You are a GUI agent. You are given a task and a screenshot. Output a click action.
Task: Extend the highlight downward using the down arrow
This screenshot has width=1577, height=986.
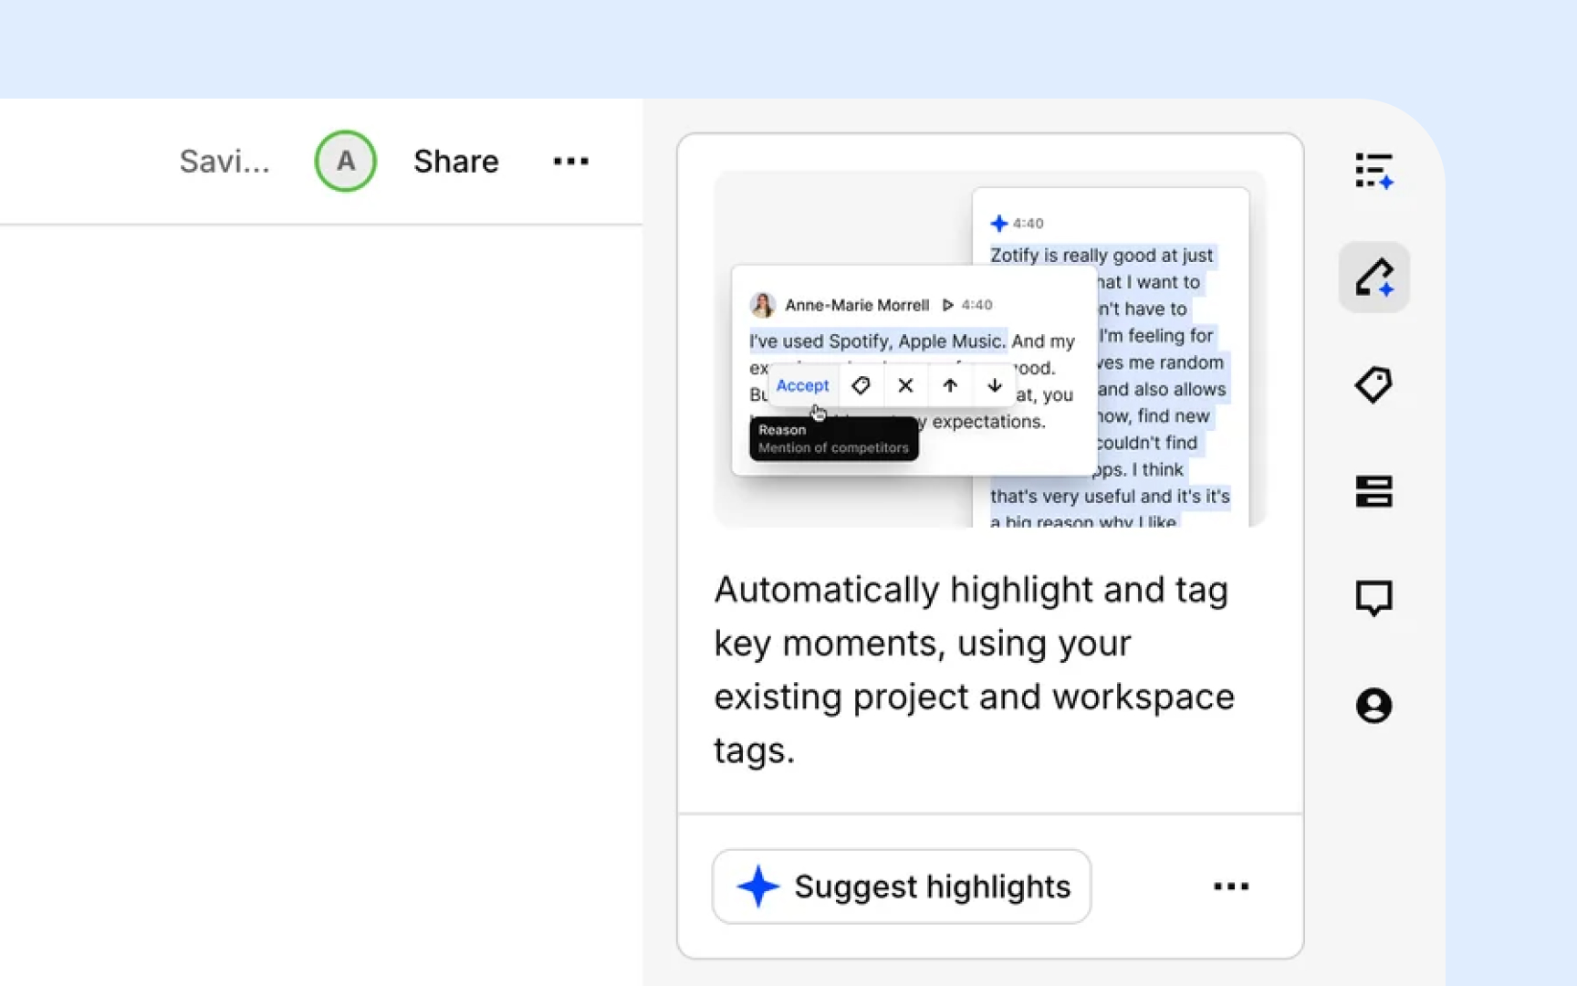click(994, 385)
